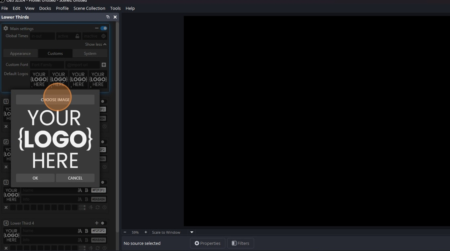The width and height of the screenshot is (450, 251).
Task: Open #8A8A8A color swatch in Lower Third 3
Action: coord(98,199)
